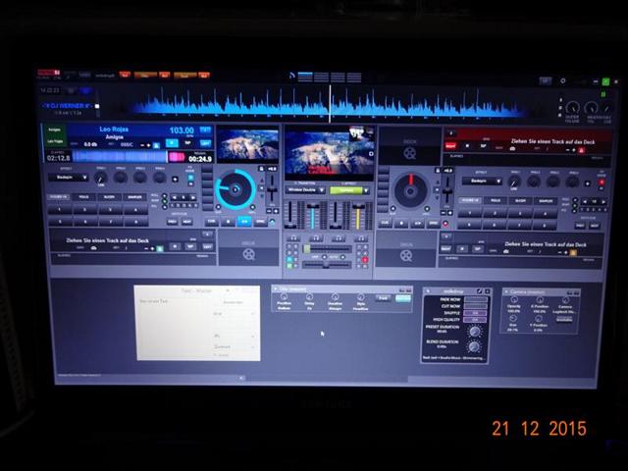
Task: Select the SAMPLER pad tab on right deck
Action: 546,201
